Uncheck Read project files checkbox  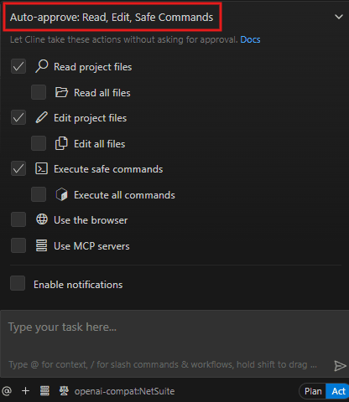tap(18, 66)
